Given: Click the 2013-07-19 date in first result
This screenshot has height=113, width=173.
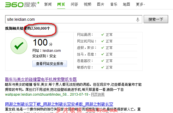Looking at the screenshot, I should 79,94.
